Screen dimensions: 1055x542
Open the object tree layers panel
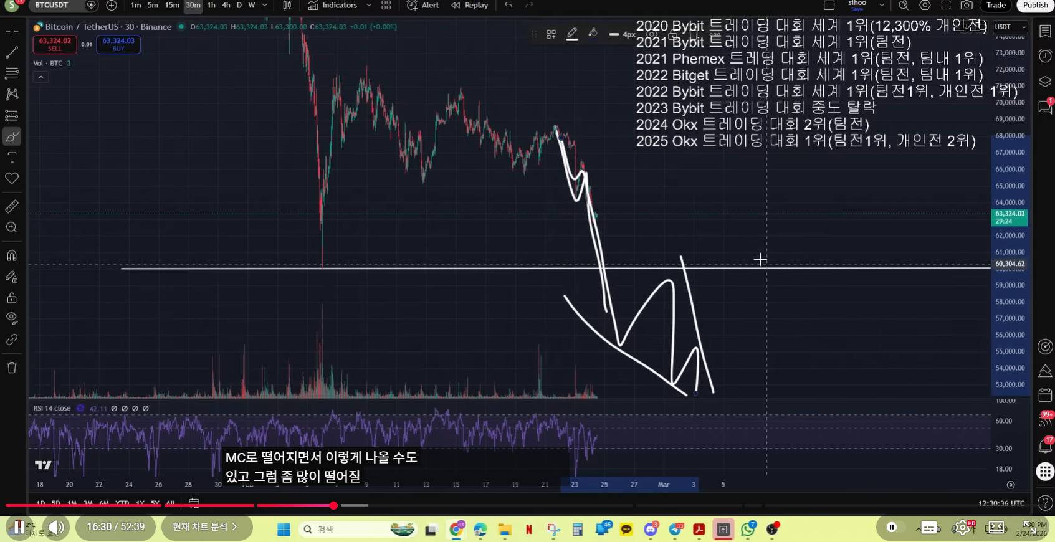[x=1045, y=82]
